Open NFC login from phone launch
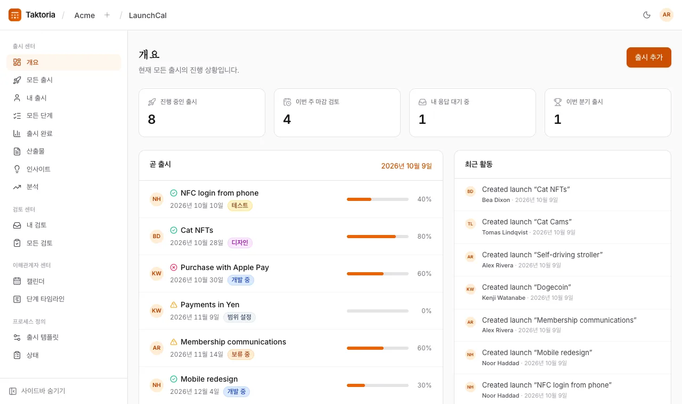 coord(291,199)
